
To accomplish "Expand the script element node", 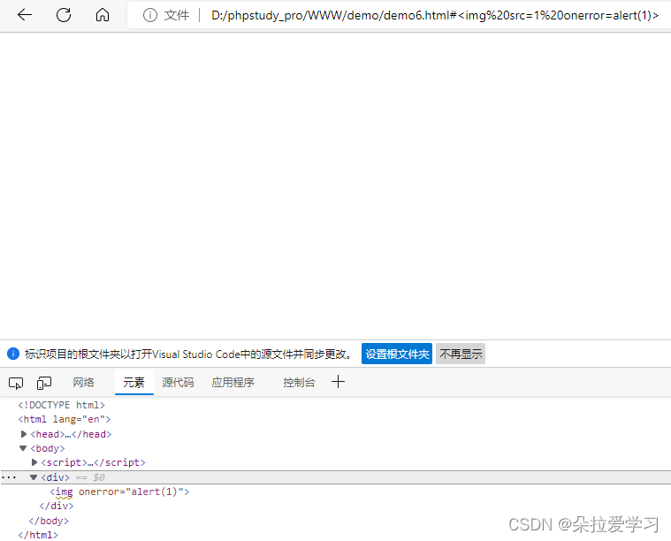I will (x=34, y=462).
